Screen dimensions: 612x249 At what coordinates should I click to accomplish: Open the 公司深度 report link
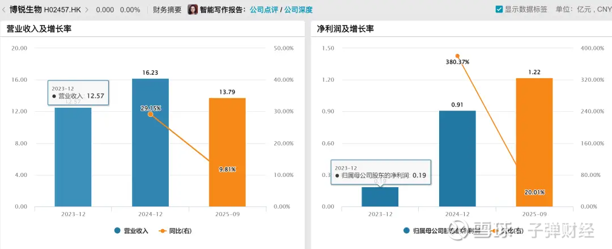[298, 10]
